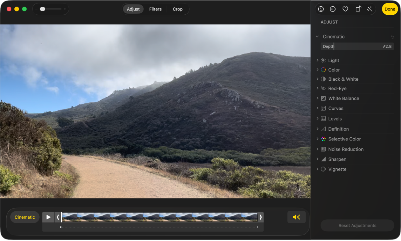Expand the Vignette adjustment section
The height and width of the screenshot is (241, 401).
(x=318, y=169)
